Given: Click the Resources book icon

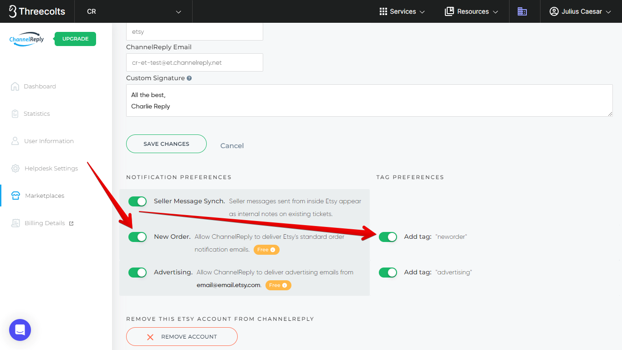Looking at the screenshot, I should coord(449,11).
